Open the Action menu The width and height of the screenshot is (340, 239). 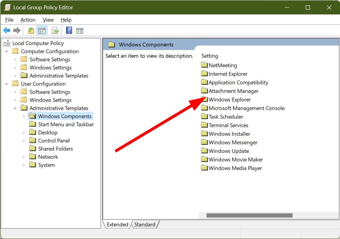[28, 20]
